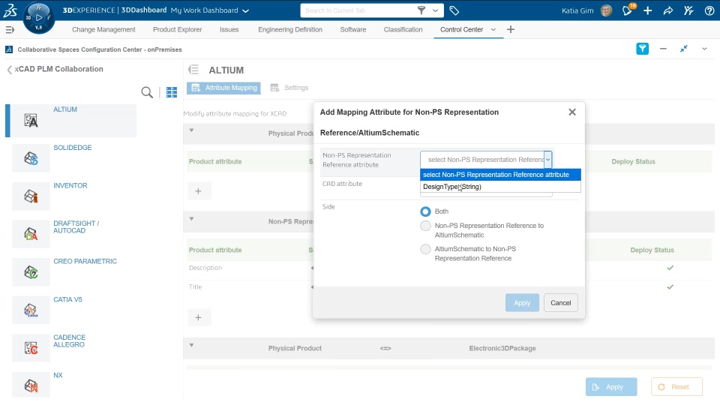
Task: Open the collaboration tools icon
Action: coord(688,10)
